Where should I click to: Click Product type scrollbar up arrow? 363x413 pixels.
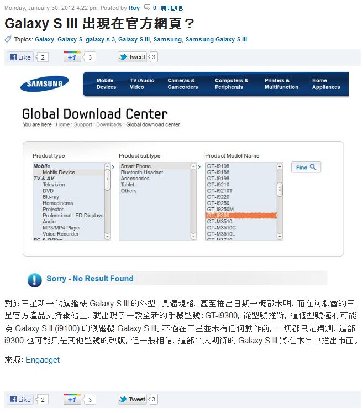tap(107, 166)
